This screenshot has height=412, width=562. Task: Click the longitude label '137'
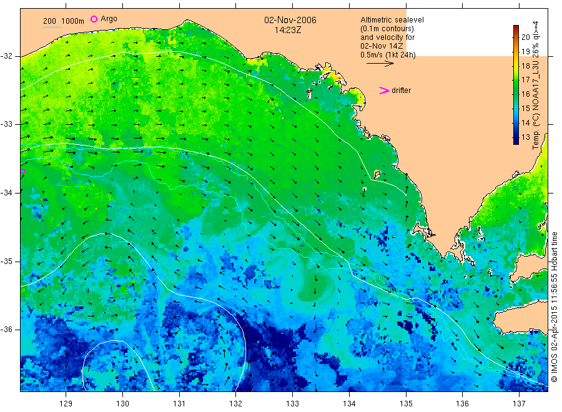pyautogui.click(x=519, y=404)
